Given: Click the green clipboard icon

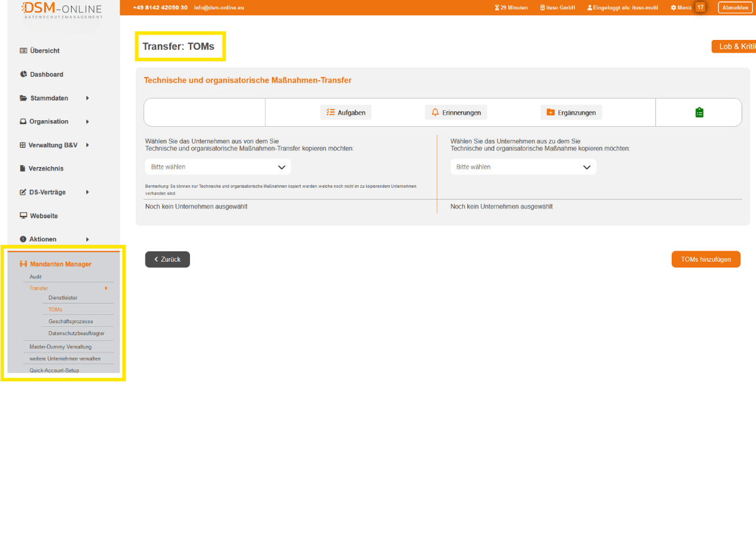Looking at the screenshot, I should coord(699,112).
